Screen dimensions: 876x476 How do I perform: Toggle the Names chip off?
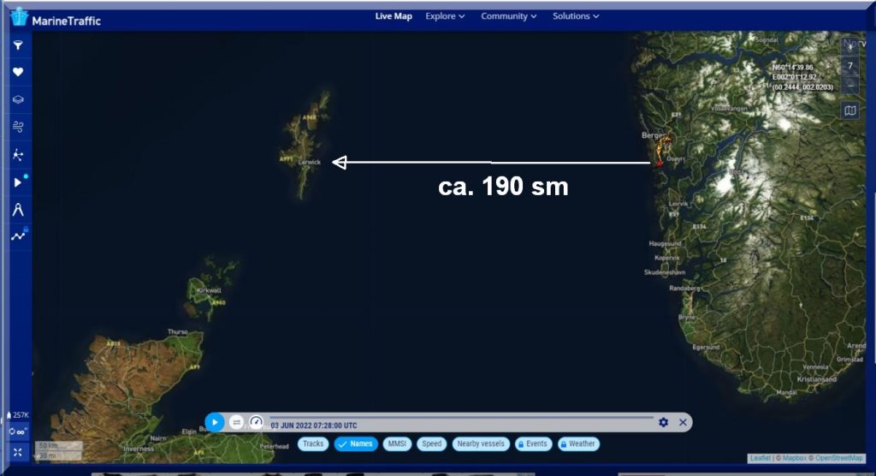356,443
